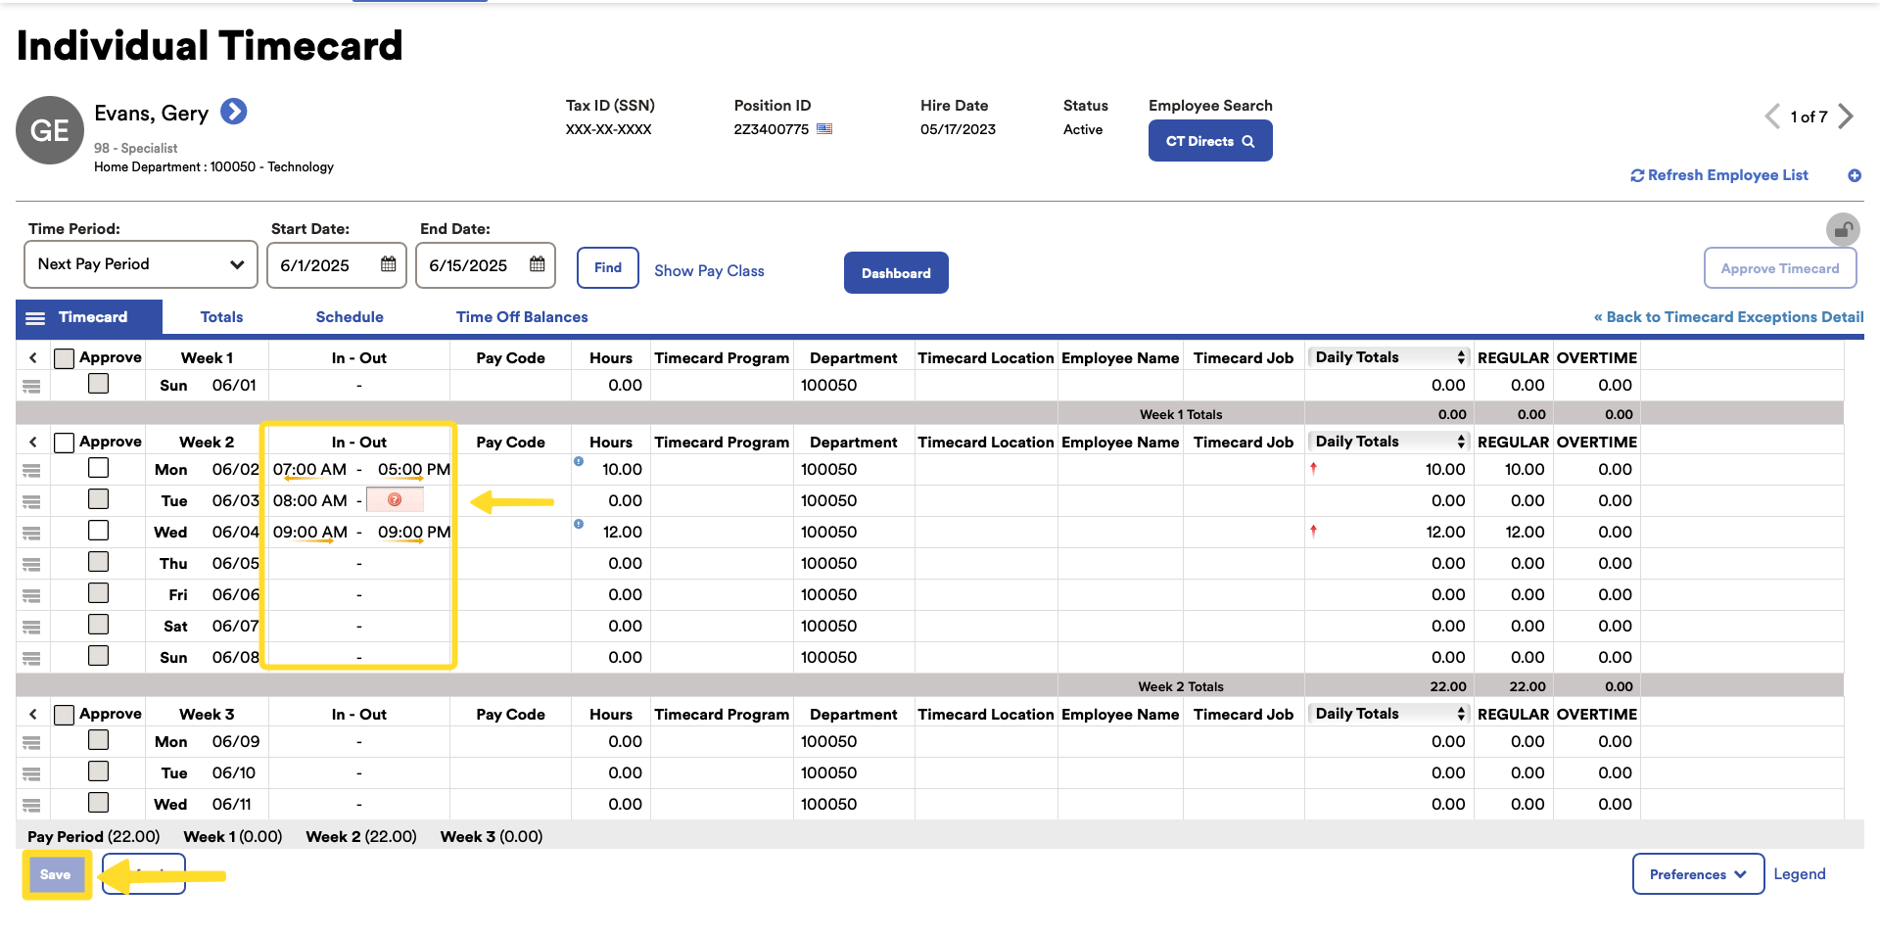Tick approve checkbox for Tue 06/03
Viewport: 1880px width, 934px height.
pos(98,499)
